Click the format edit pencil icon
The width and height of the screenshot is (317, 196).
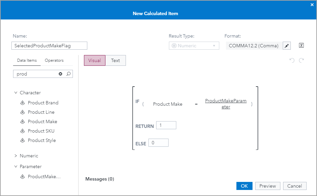[x=286, y=46]
